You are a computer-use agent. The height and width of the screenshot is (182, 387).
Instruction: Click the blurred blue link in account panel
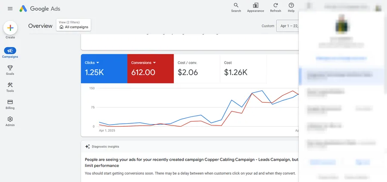tap(341, 59)
